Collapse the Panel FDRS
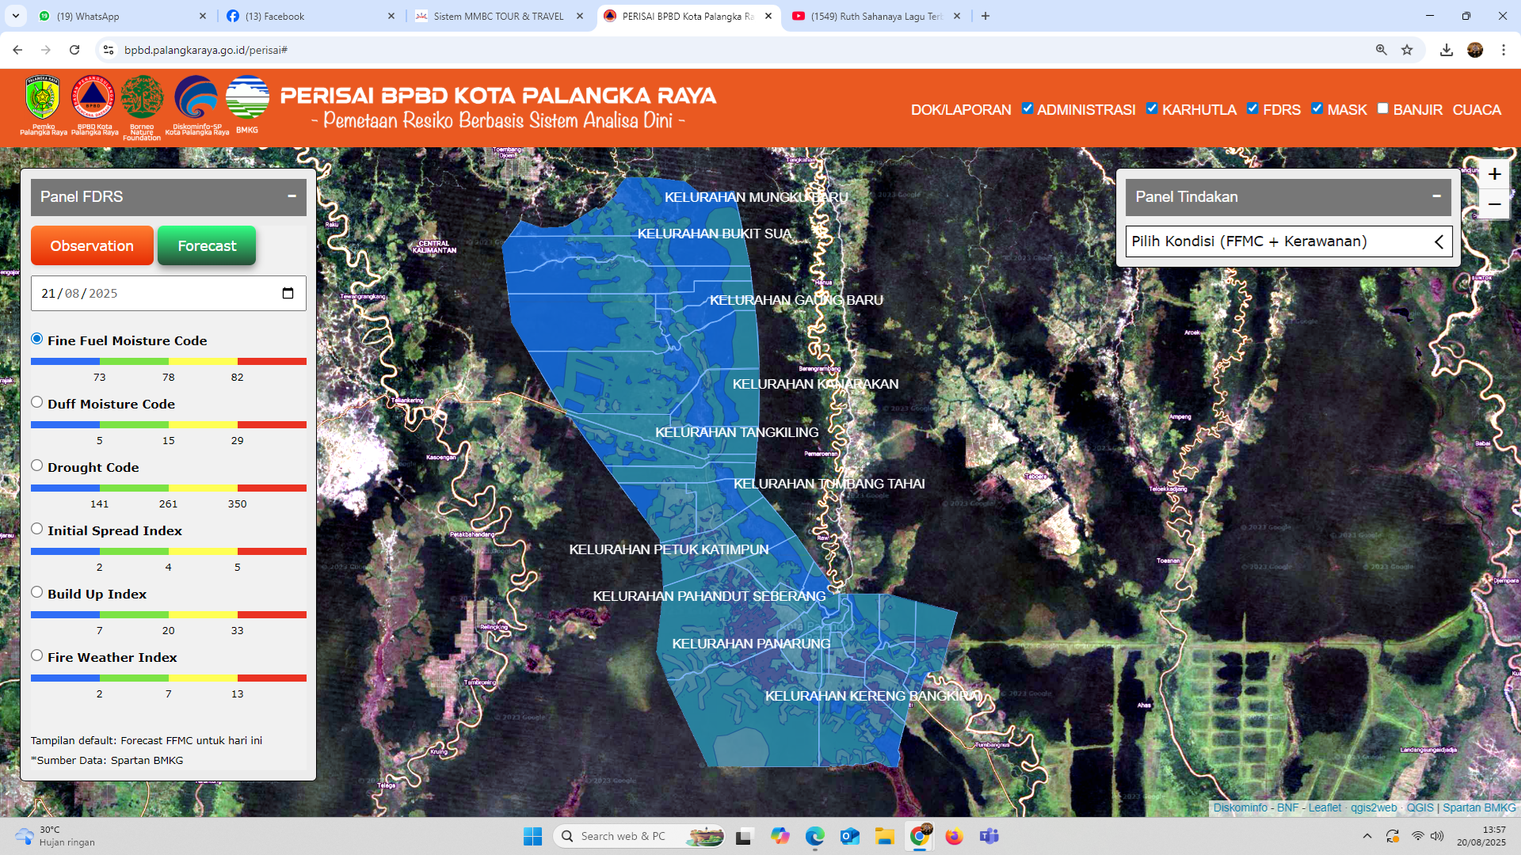The height and width of the screenshot is (855, 1521). coord(292,196)
